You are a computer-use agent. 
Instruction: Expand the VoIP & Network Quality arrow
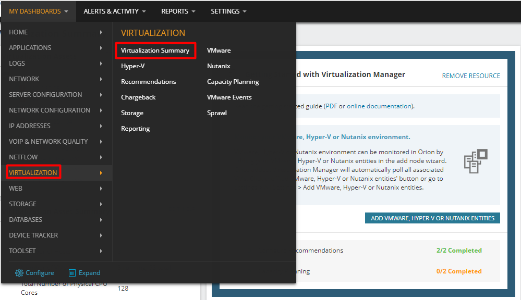101,141
